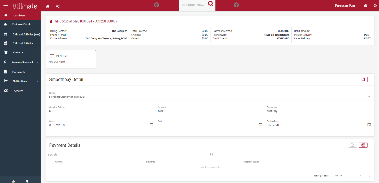The width and height of the screenshot is (379, 183).
Task: Click the book icon in header
Action: tap(48, 6)
